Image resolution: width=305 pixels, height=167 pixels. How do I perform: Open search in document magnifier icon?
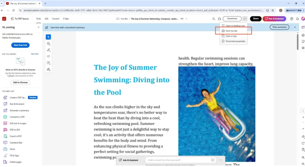pyautogui.click(x=214, y=19)
